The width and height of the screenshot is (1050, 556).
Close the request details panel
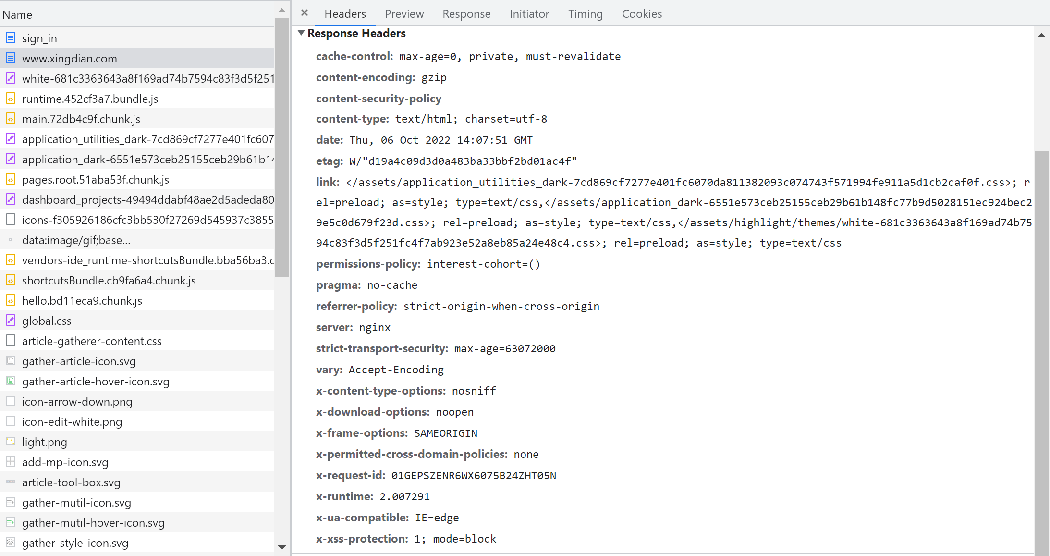pos(305,13)
